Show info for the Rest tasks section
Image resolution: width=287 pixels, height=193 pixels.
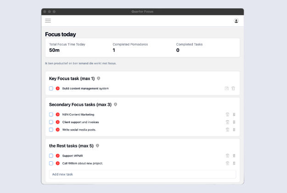pos(97,146)
